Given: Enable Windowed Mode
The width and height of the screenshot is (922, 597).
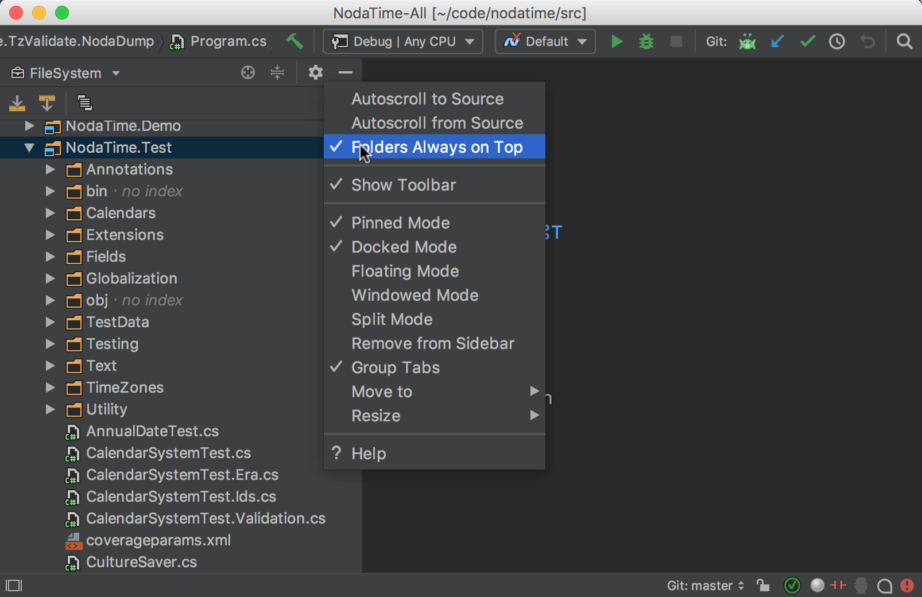Looking at the screenshot, I should click(435, 295).
